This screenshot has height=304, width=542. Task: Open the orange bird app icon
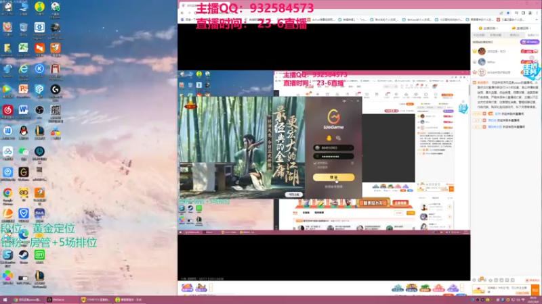(x=56, y=48)
